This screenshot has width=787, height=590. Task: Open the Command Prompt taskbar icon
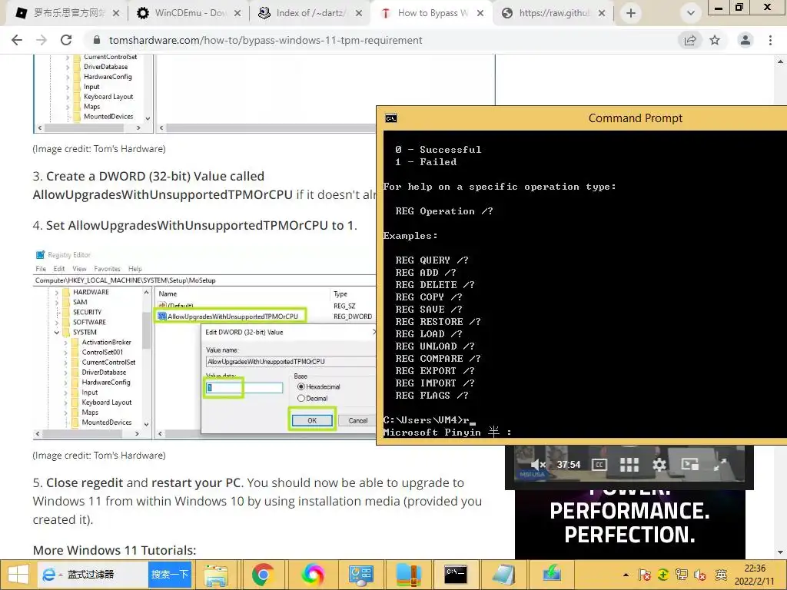click(456, 575)
